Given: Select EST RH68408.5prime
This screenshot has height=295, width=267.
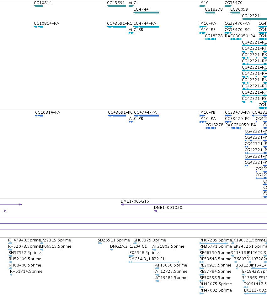Looking at the screenshot, I should 25,265.
